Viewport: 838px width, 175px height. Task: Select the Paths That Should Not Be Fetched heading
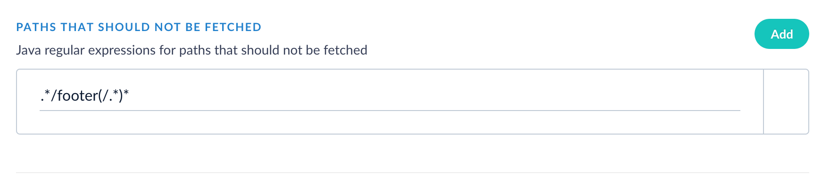click(x=139, y=27)
